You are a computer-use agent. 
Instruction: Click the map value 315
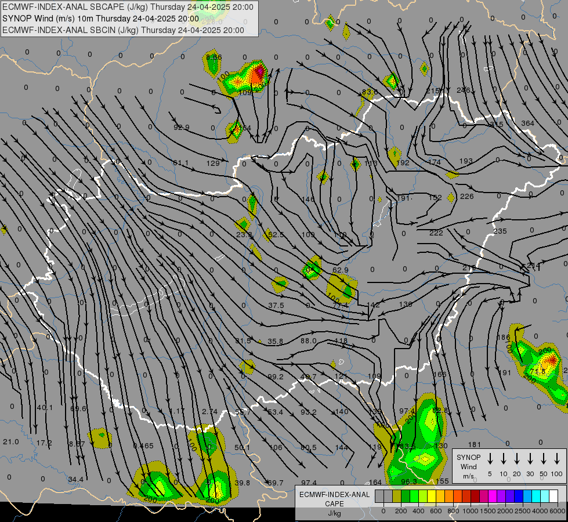pos(496,124)
